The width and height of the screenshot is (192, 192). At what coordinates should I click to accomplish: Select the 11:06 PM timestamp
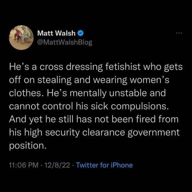[24, 165]
